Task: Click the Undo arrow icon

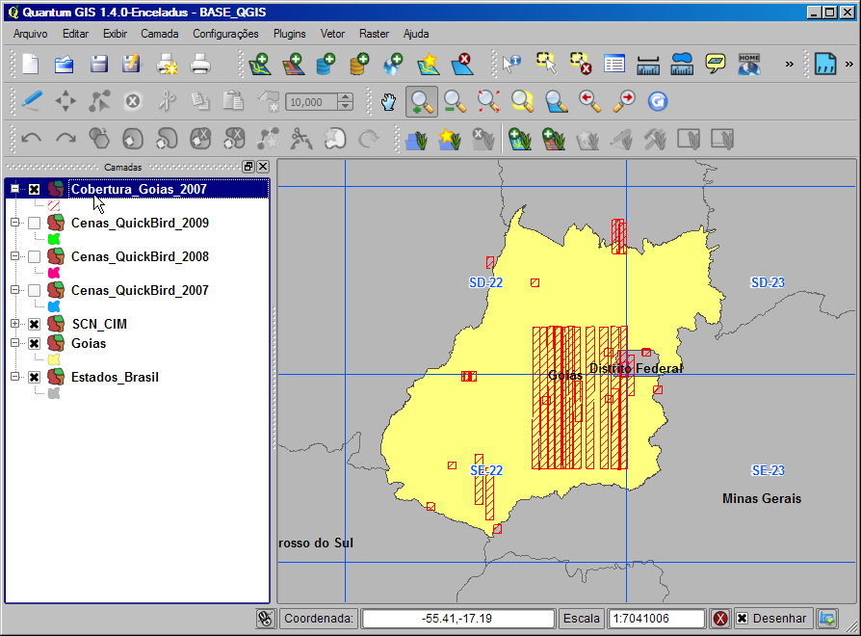Action: 32,139
